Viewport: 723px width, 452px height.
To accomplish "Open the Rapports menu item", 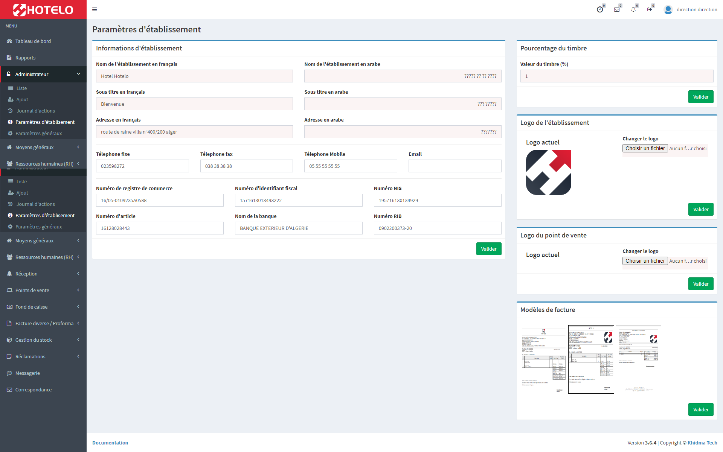I will (25, 58).
